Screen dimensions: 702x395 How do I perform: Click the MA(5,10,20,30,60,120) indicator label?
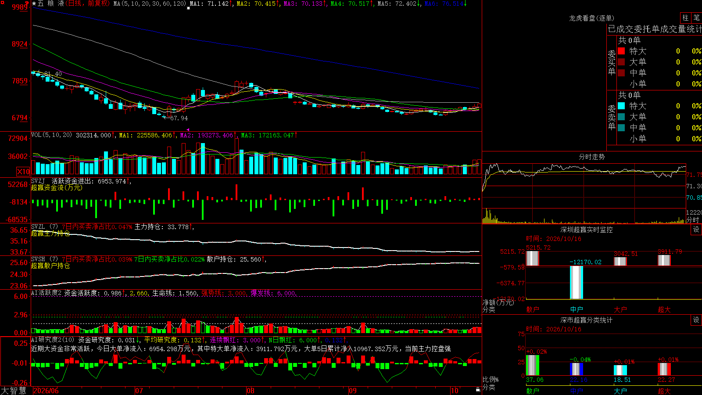click(150, 4)
